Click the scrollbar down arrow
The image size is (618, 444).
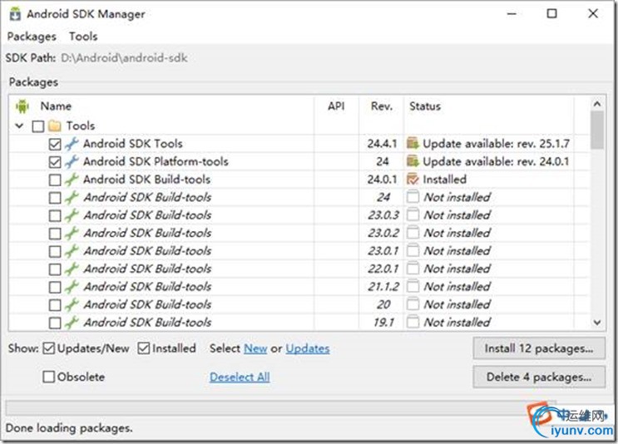pyautogui.click(x=597, y=323)
